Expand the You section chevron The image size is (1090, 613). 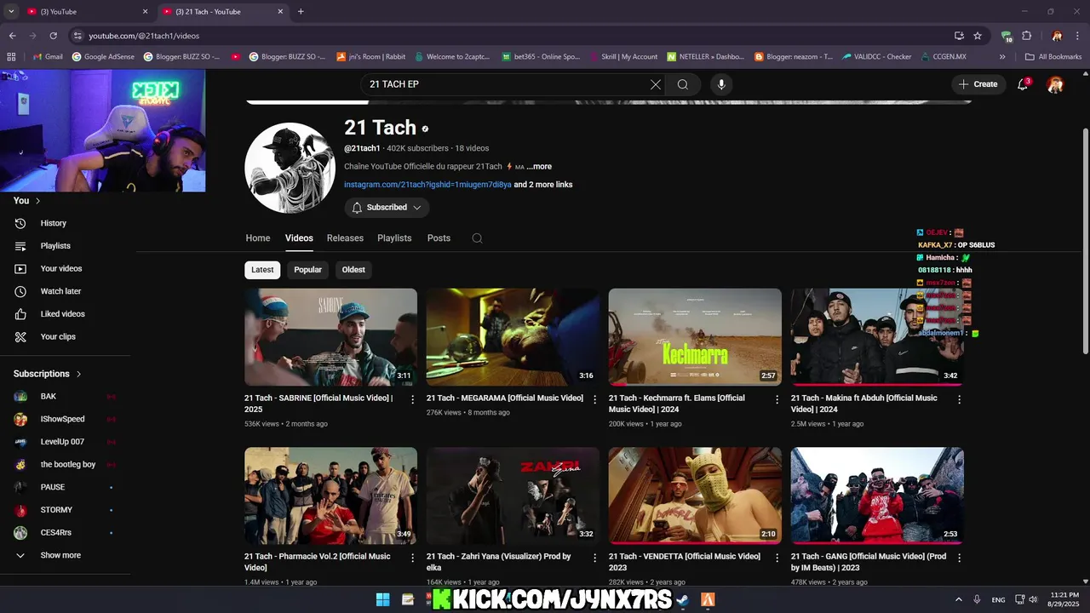pyautogui.click(x=37, y=201)
